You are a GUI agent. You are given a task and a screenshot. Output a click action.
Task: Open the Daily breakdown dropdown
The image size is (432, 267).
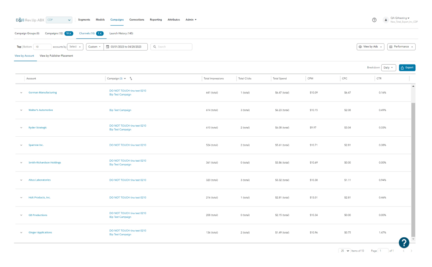(388, 68)
